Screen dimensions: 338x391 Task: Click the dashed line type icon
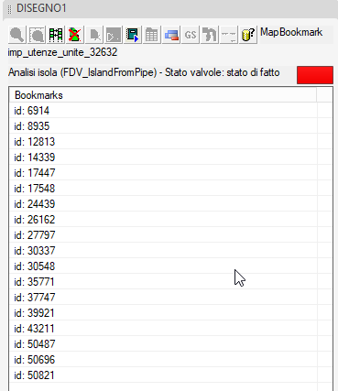click(229, 35)
